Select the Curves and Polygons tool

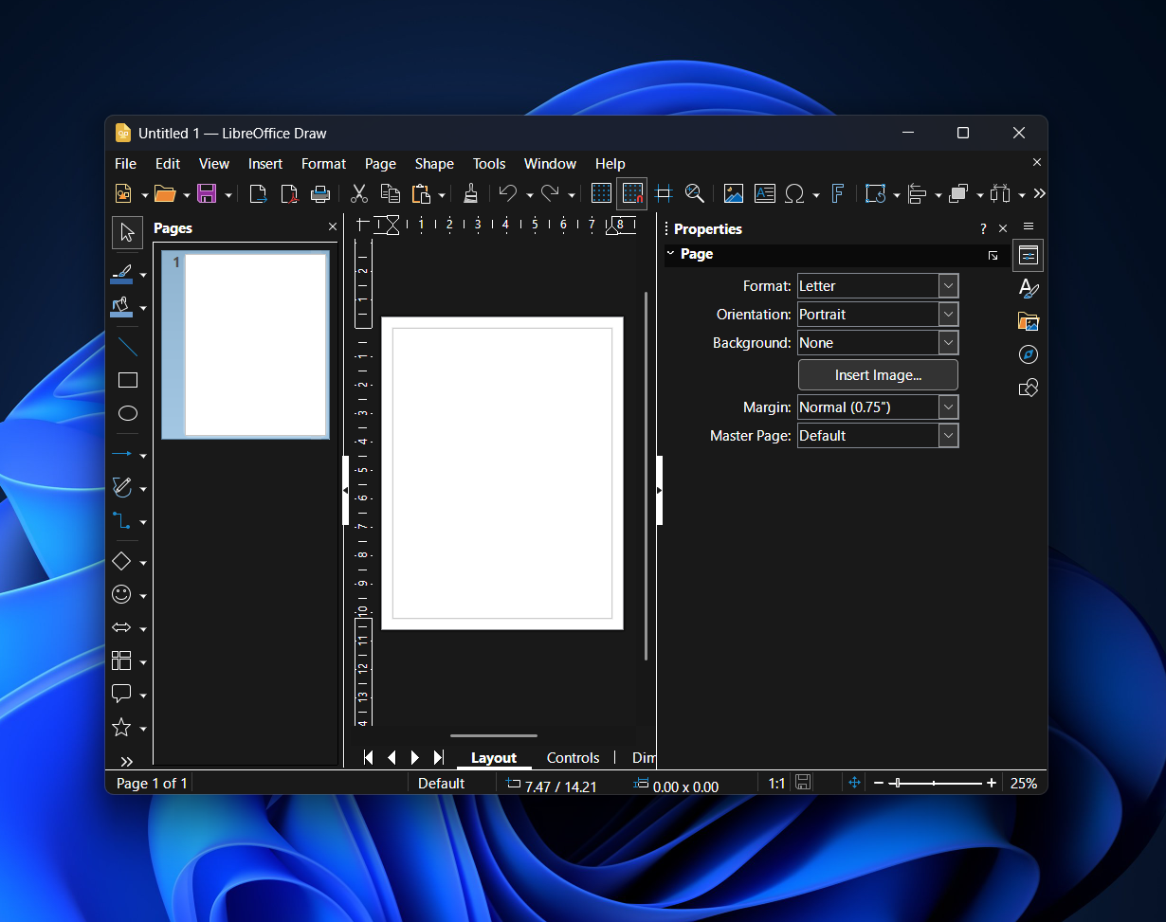(122, 487)
